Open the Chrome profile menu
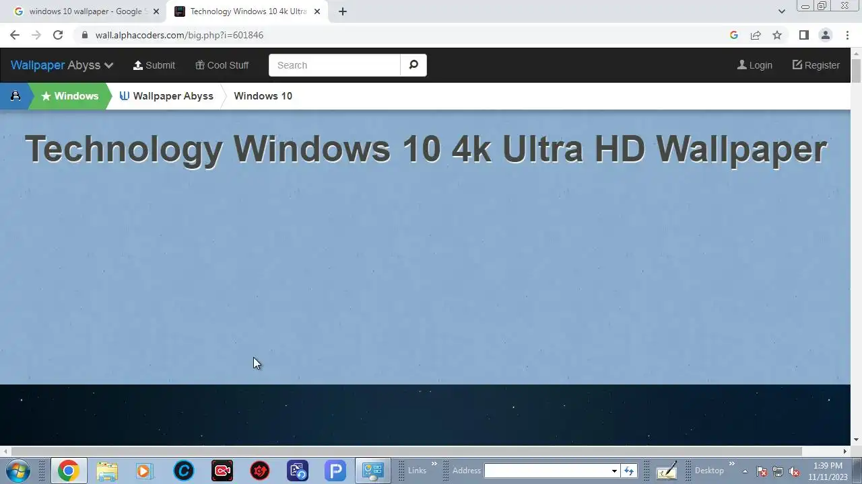 pos(825,35)
